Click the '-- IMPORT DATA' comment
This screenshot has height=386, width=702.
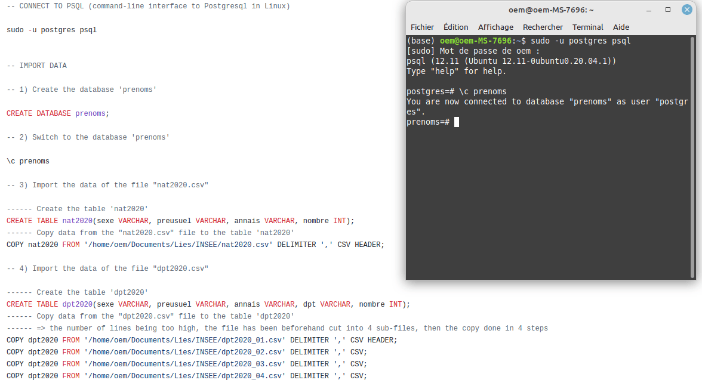coord(37,66)
